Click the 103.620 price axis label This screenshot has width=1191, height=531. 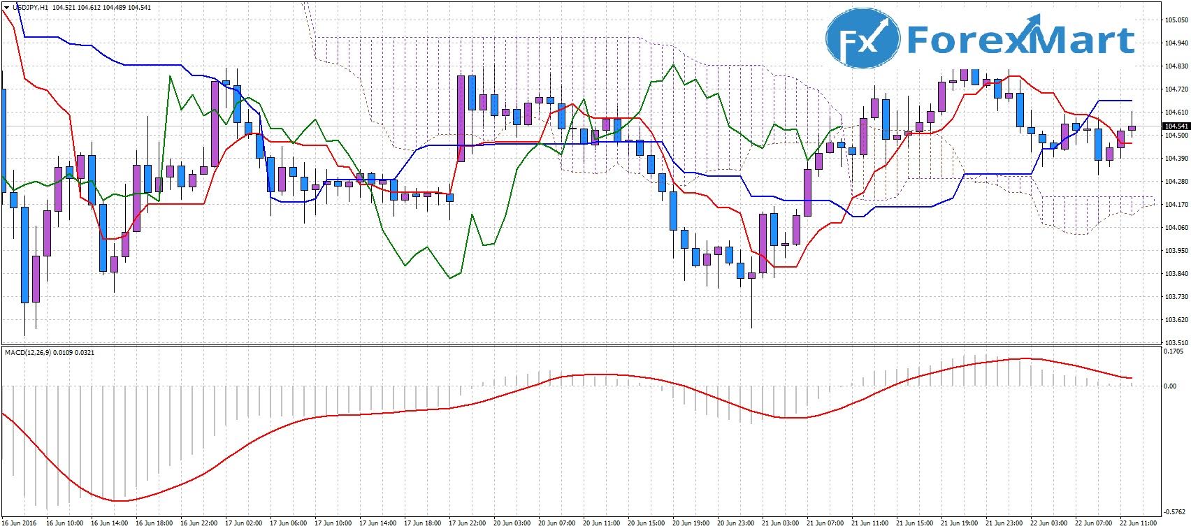click(x=1177, y=320)
